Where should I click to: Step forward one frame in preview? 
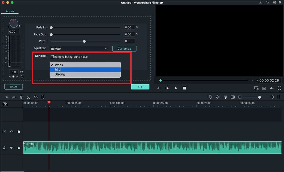[x=167, y=88]
